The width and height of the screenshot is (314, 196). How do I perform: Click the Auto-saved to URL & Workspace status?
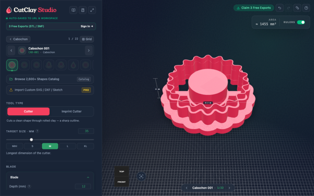[32, 18]
